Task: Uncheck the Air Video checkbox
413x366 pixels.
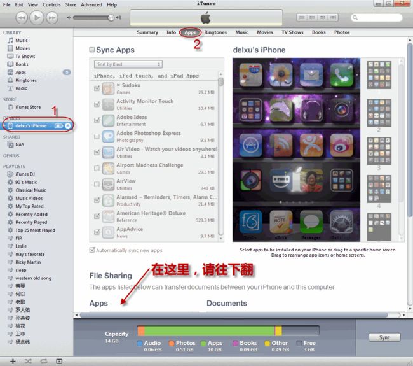Action: (97, 152)
